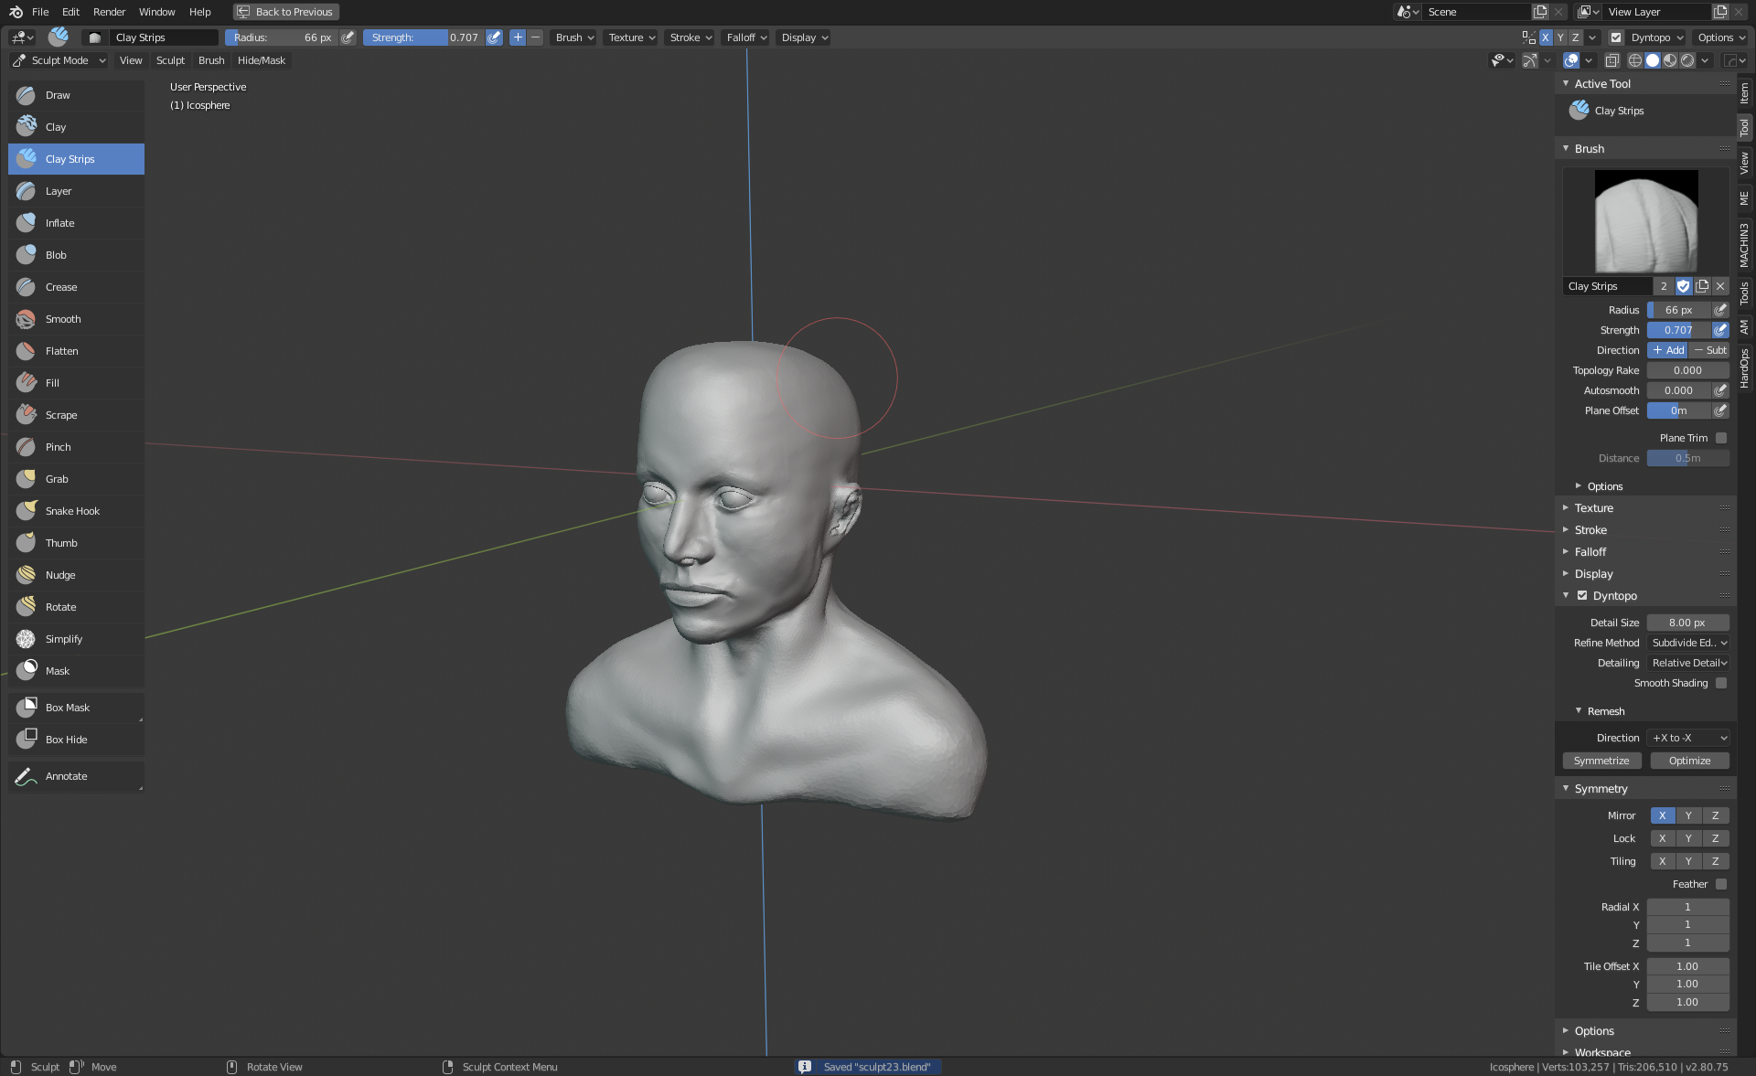Enable the Plane Trim checkbox
Viewport: 1756px width, 1076px height.
tap(1721, 438)
